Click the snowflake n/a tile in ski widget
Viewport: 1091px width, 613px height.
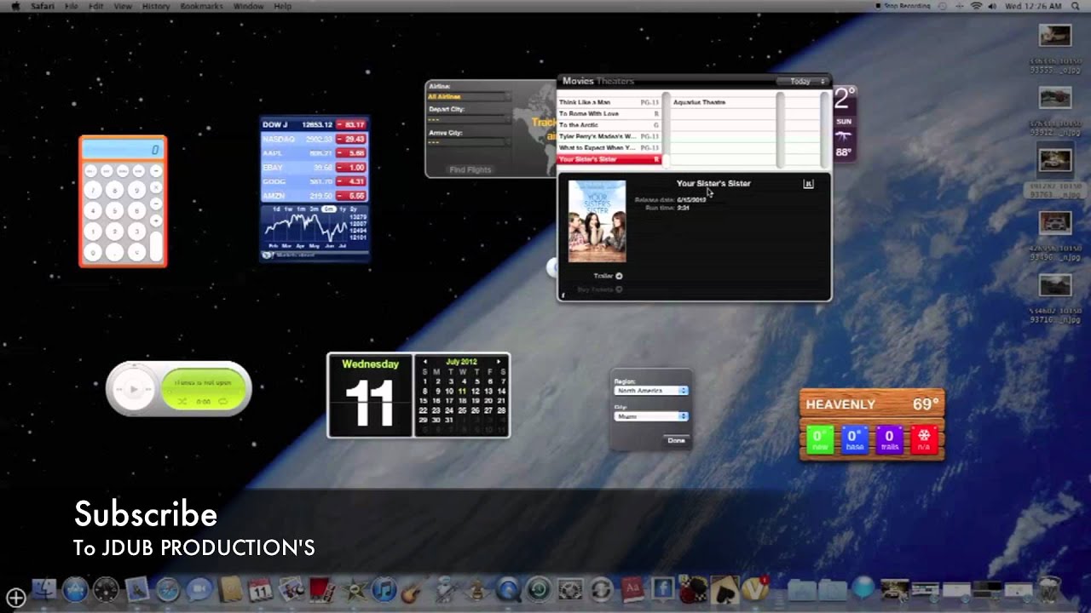(x=924, y=438)
